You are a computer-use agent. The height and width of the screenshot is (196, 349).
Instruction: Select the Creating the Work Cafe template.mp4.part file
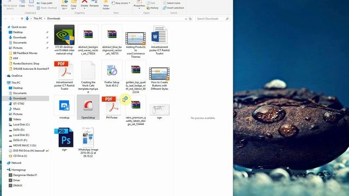(x=88, y=77)
